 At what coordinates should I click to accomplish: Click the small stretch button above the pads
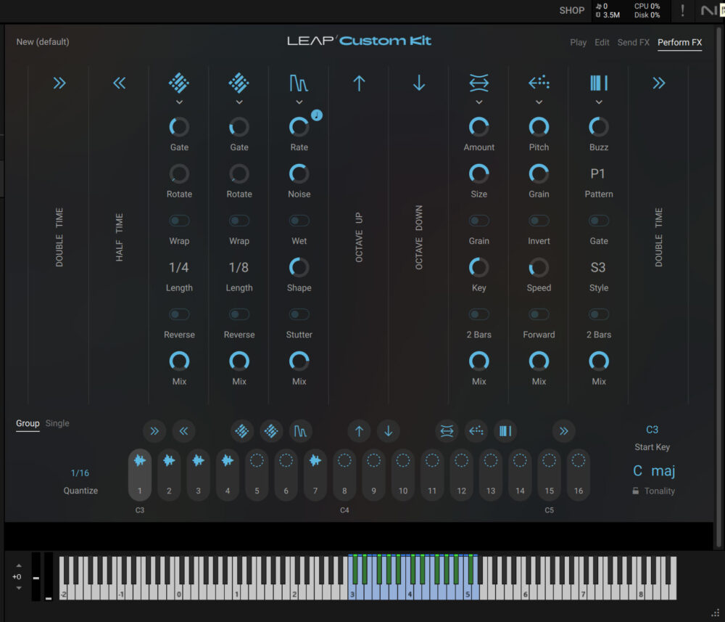(x=447, y=431)
